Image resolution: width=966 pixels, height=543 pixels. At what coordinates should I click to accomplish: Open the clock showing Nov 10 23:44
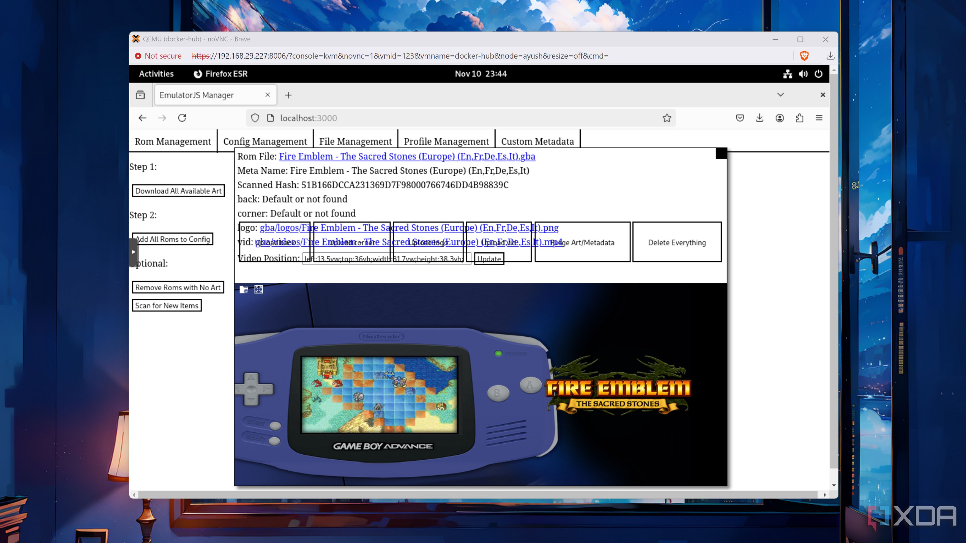tap(480, 74)
